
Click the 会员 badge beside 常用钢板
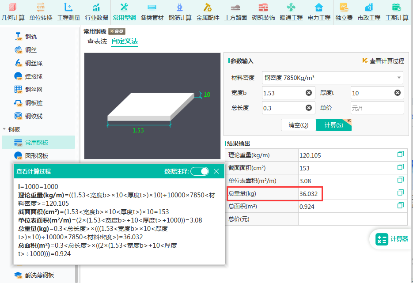tap(117, 31)
